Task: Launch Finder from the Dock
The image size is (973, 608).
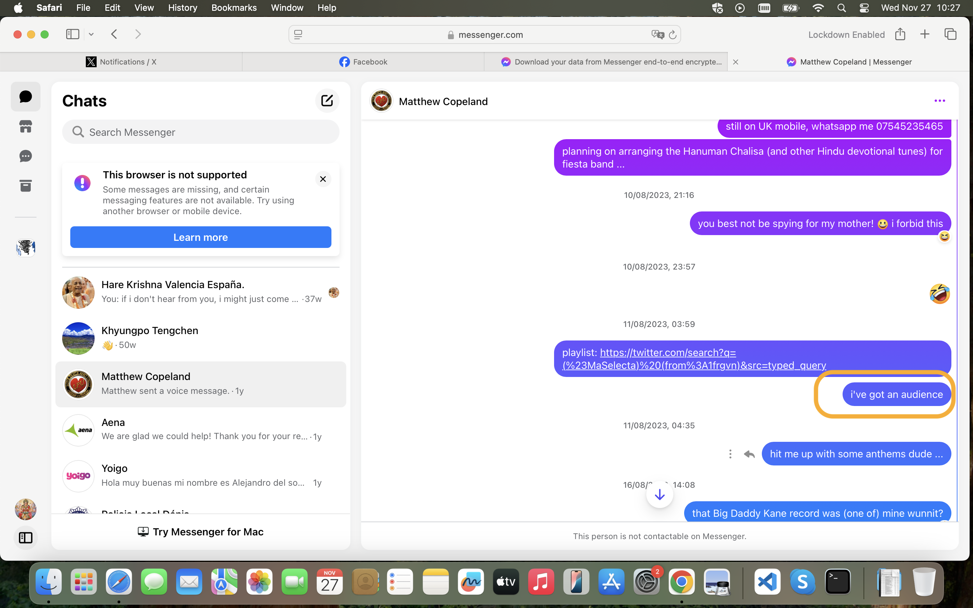Action: [49, 581]
